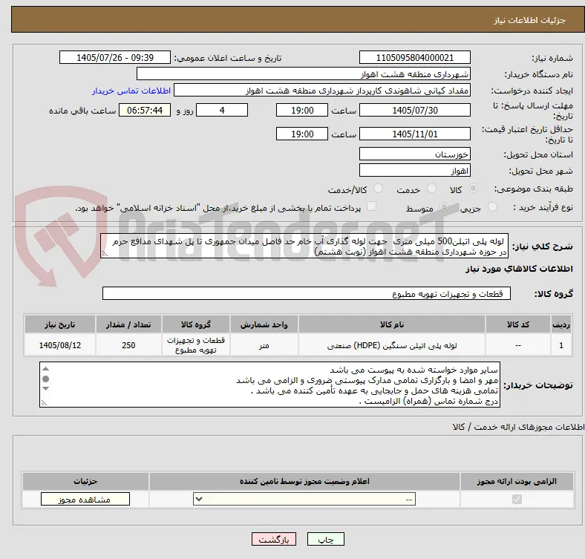Open the permit status dropdown
The height and width of the screenshot is (559, 585).
pyautogui.click(x=304, y=500)
